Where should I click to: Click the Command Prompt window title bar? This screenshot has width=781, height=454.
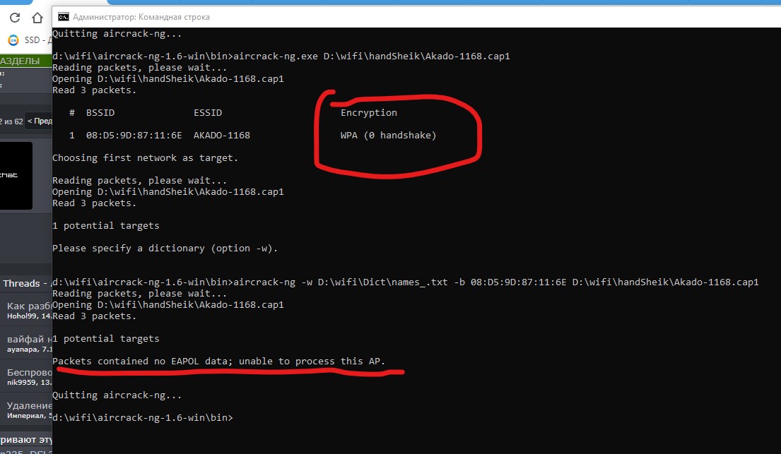coord(353,16)
